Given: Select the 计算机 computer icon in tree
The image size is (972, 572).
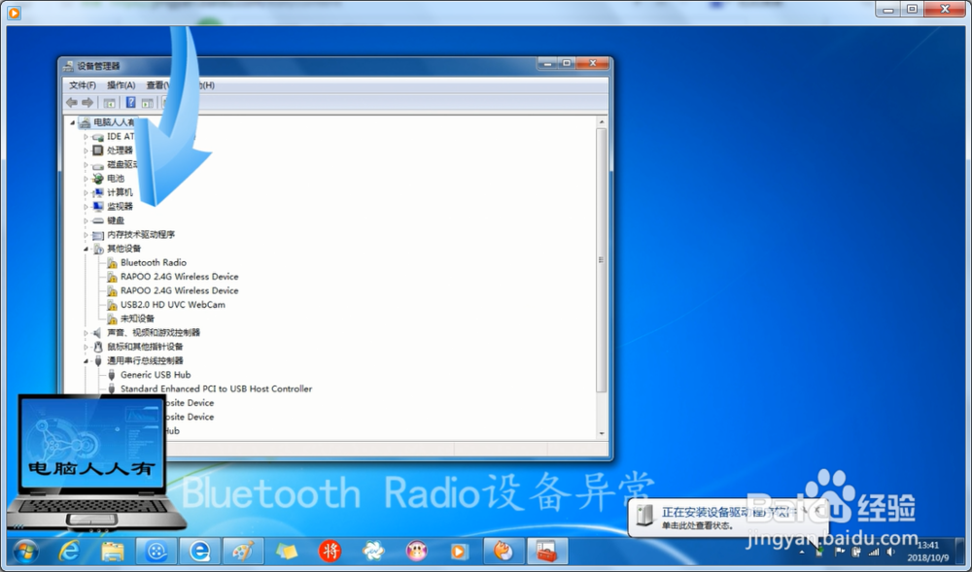Looking at the screenshot, I should tap(98, 192).
